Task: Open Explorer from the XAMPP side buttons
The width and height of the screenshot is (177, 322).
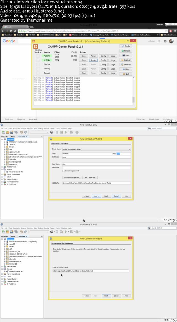Action: point(126,60)
